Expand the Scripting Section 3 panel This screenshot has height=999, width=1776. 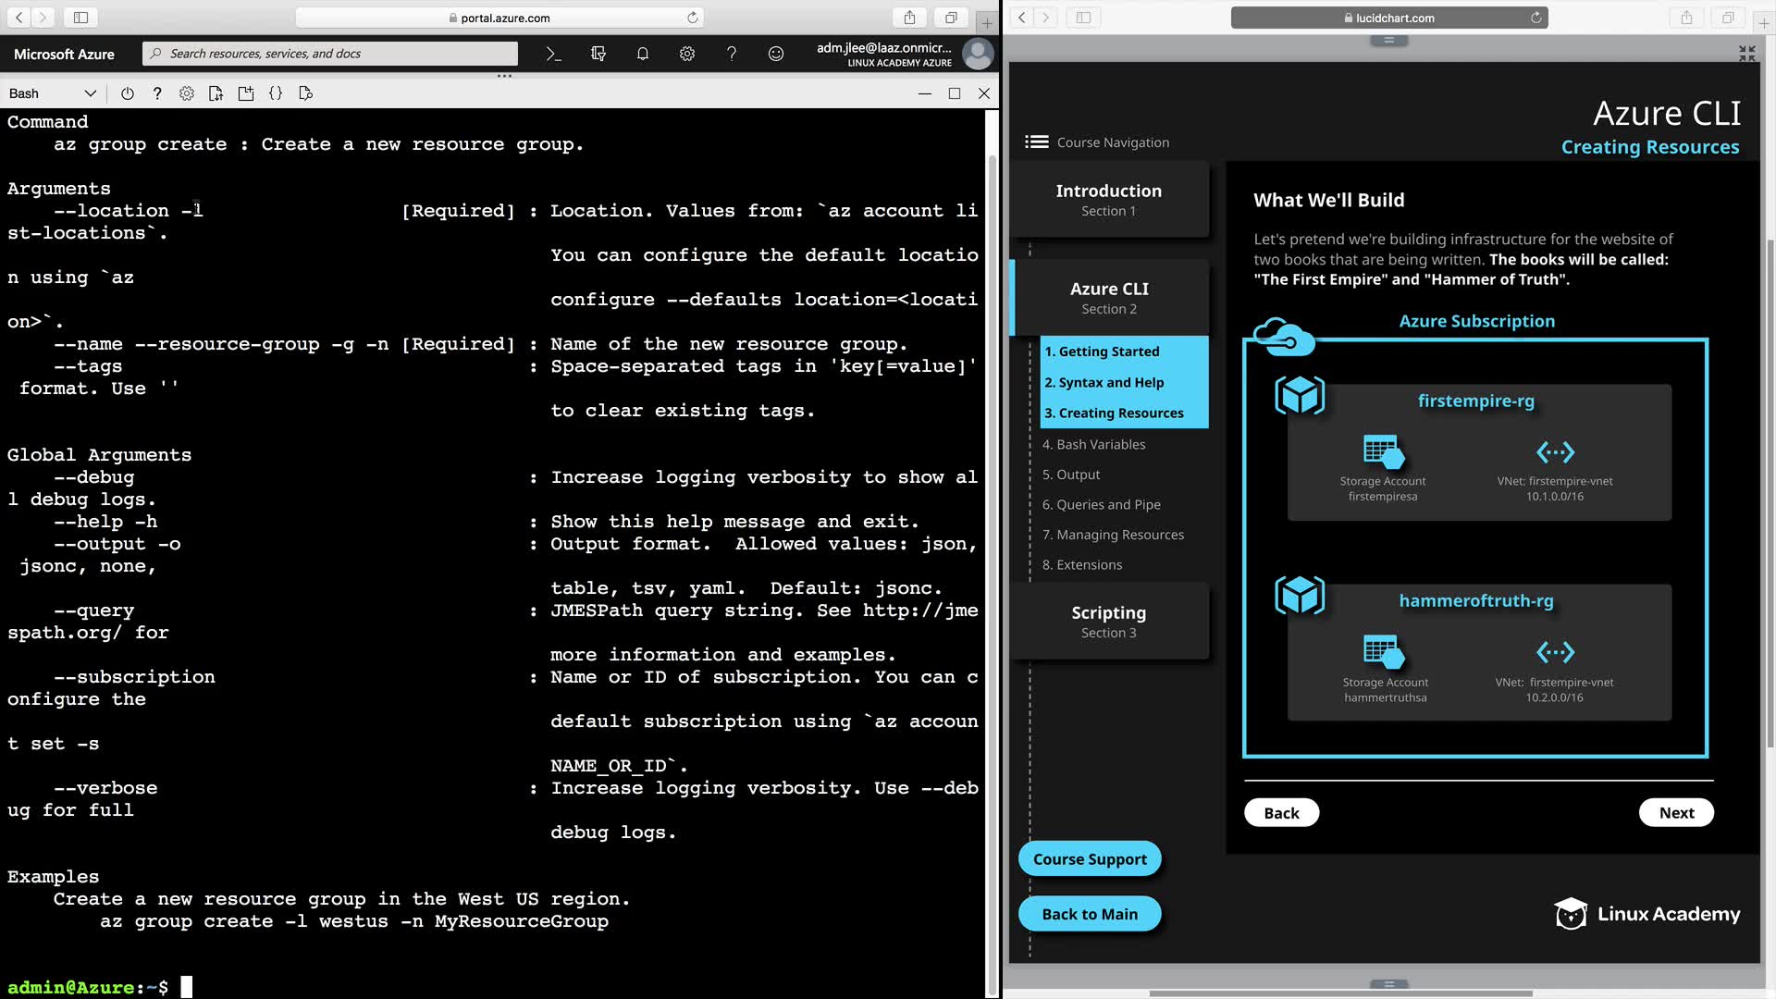pos(1109,622)
